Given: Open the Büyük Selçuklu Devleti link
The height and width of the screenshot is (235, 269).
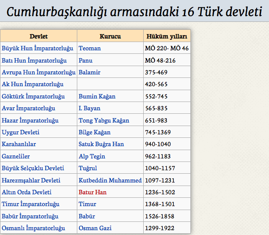Looking at the screenshot, I should tap(33, 168).
